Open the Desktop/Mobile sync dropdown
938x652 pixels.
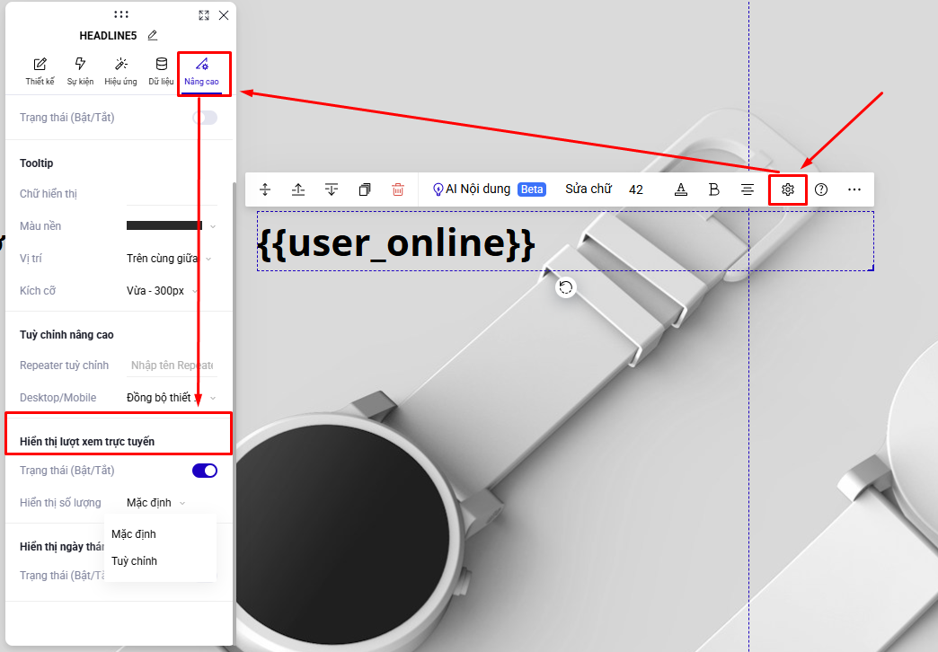[x=169, y=398]
